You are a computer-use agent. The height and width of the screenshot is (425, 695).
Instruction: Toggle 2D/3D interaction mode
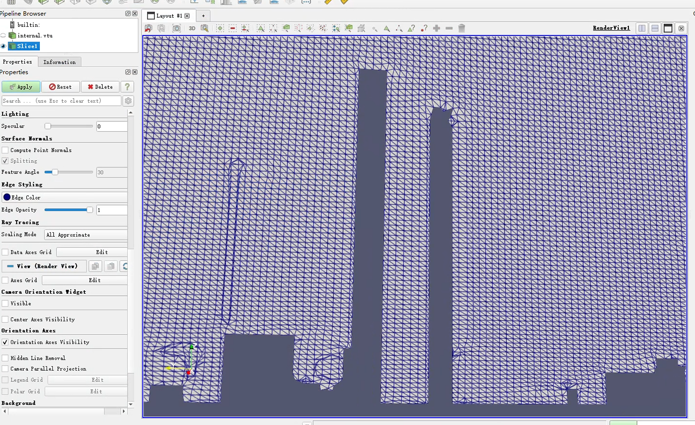tap(192, 28)
